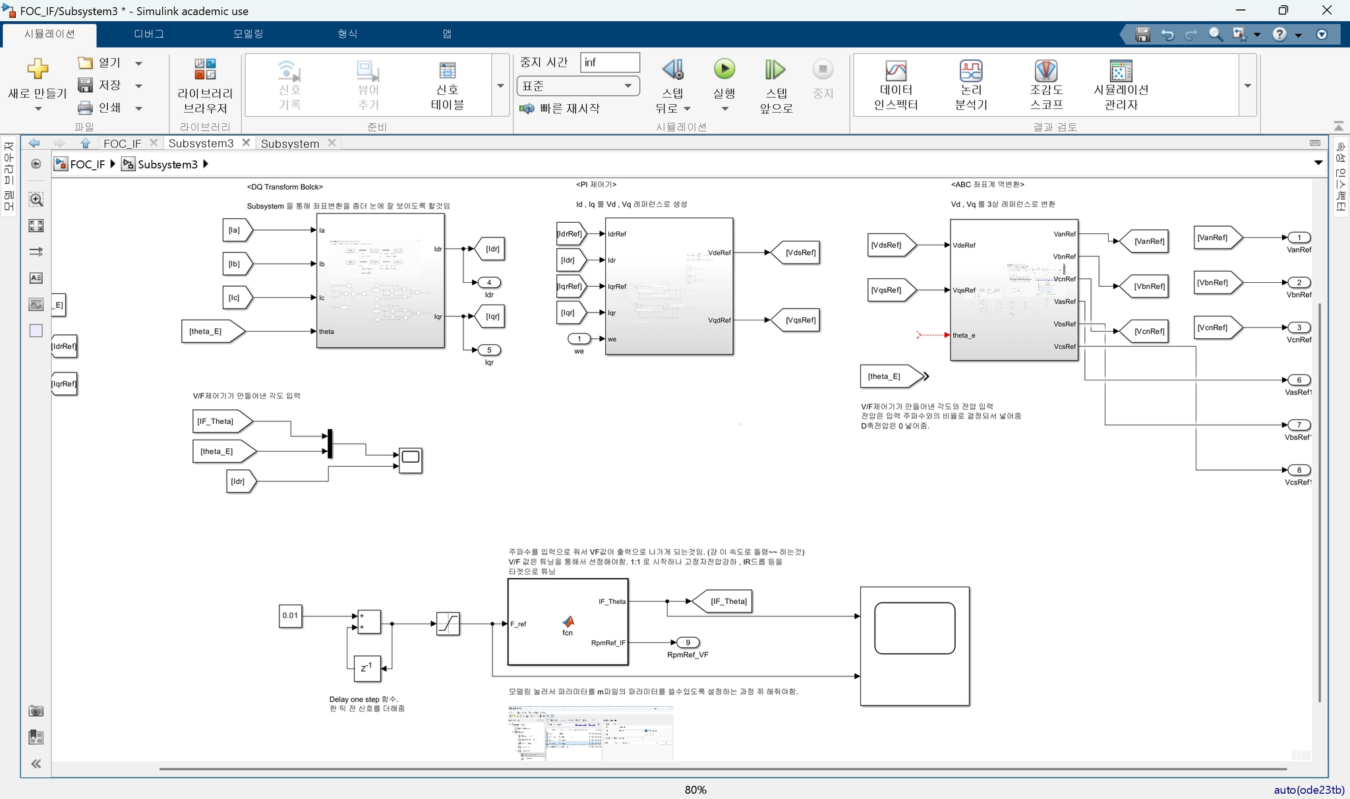Image resolution: width=1350 pixels, height=799 pixels.
Task: Open the Bird's-Eye Scope icon
Action: point(1045,71)
